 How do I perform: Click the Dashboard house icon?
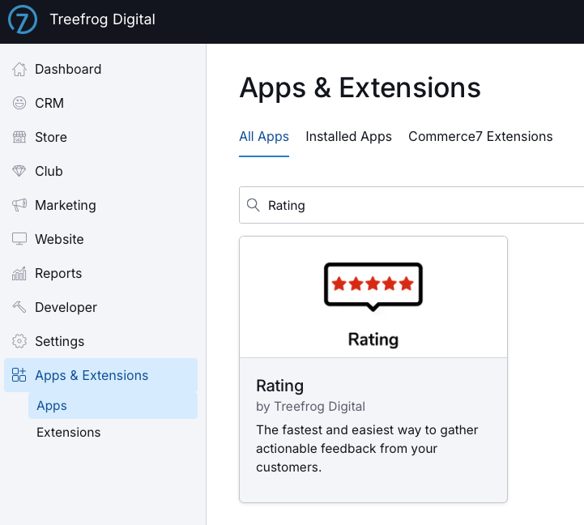click(x=19, y=70)
